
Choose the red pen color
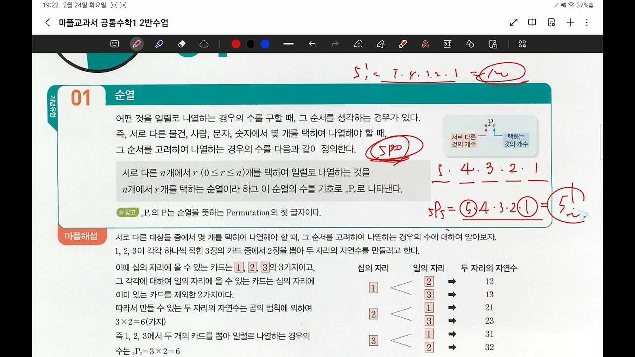pos(236,44)
